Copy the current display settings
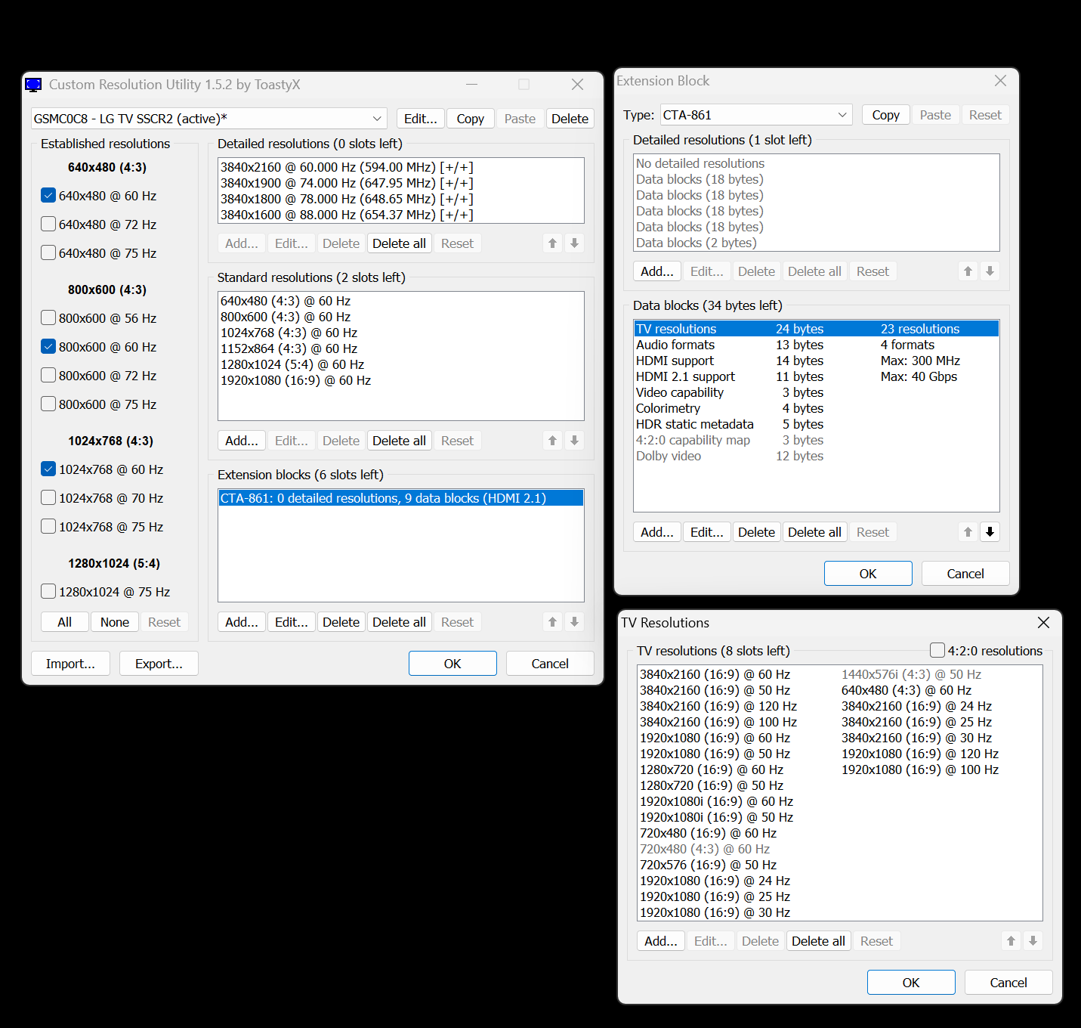Viewport: 1081px width, 1028px height. (x=470, y=118)
